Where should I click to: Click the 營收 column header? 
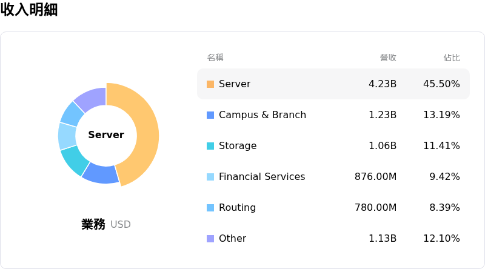click(x=388, y=58)
